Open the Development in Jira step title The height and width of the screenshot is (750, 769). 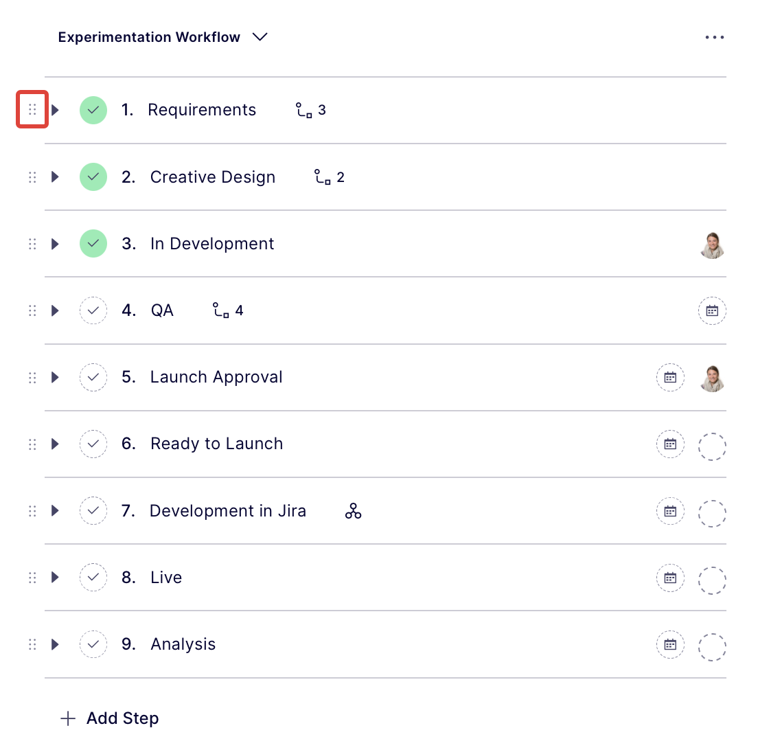(227, 511)
